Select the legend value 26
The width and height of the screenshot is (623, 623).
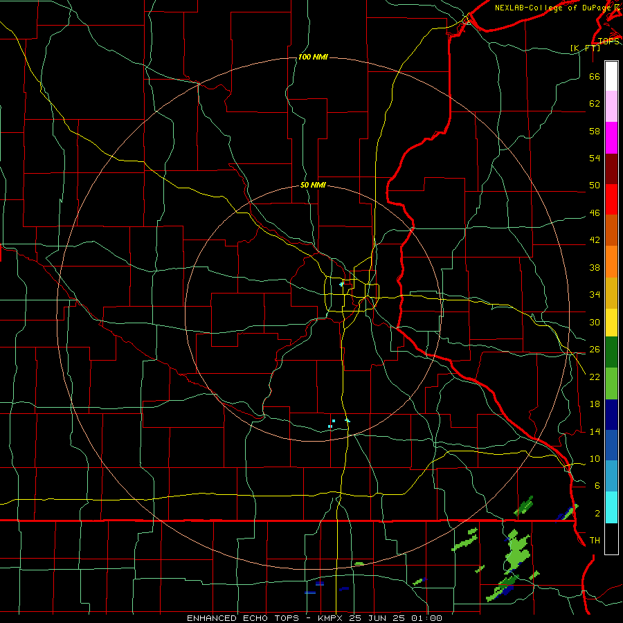tap(595, 349)
